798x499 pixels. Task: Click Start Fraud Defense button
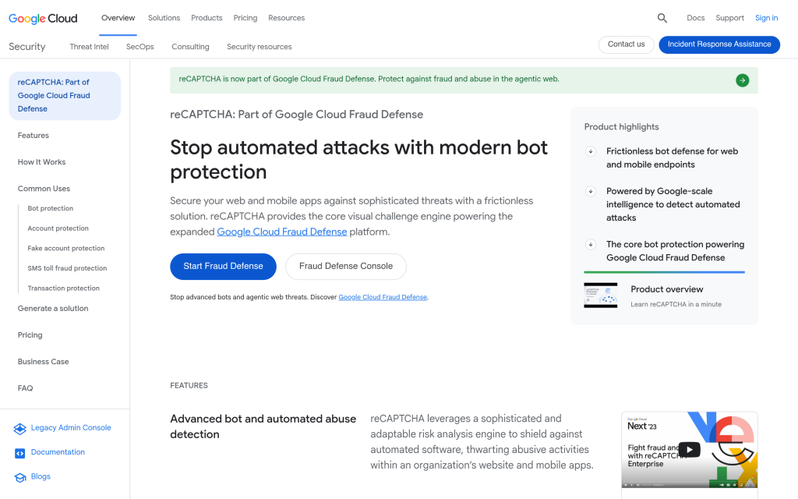click(x=223, y=267)
